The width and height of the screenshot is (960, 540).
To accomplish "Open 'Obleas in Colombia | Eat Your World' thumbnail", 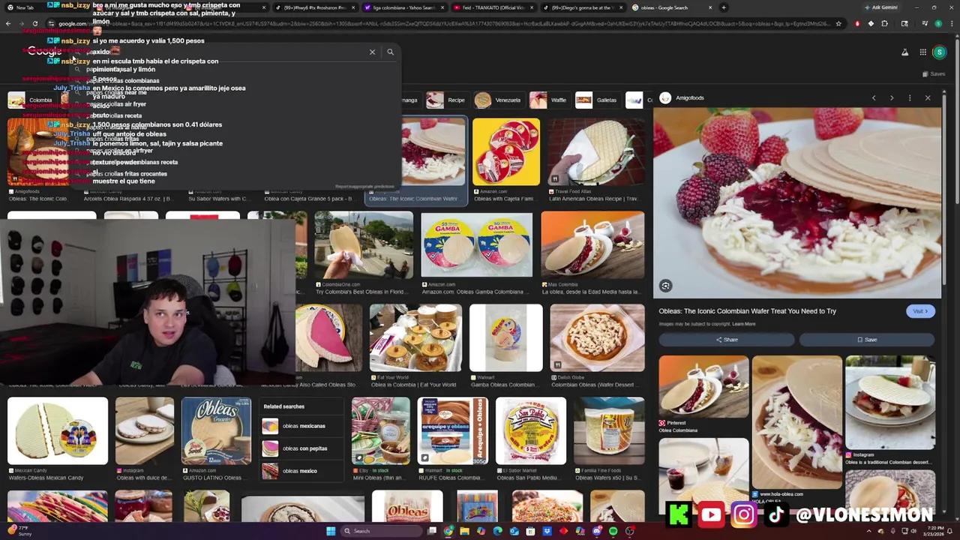I will click(415, 337).
